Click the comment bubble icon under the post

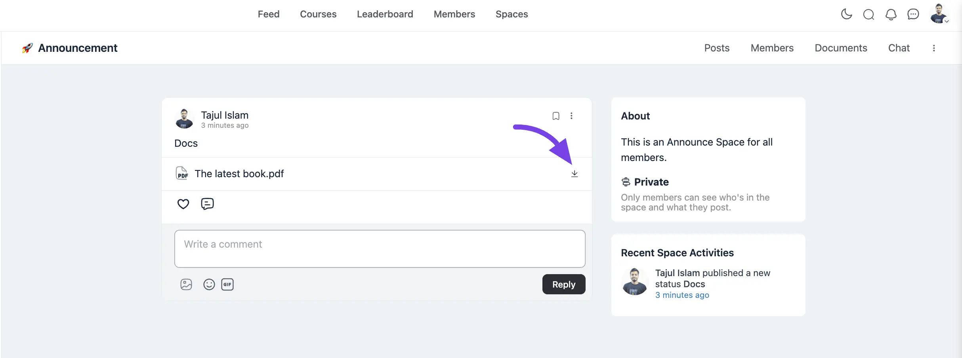pos(207,204)
